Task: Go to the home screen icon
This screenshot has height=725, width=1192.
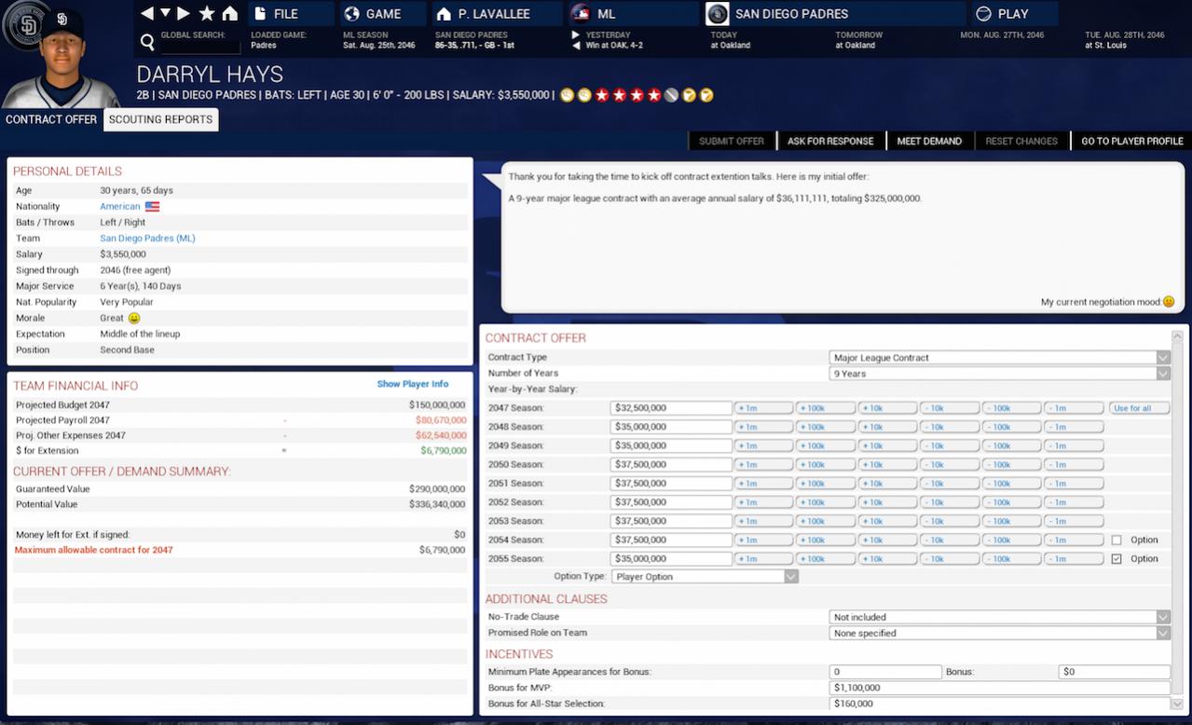Action: pos(229,14)
